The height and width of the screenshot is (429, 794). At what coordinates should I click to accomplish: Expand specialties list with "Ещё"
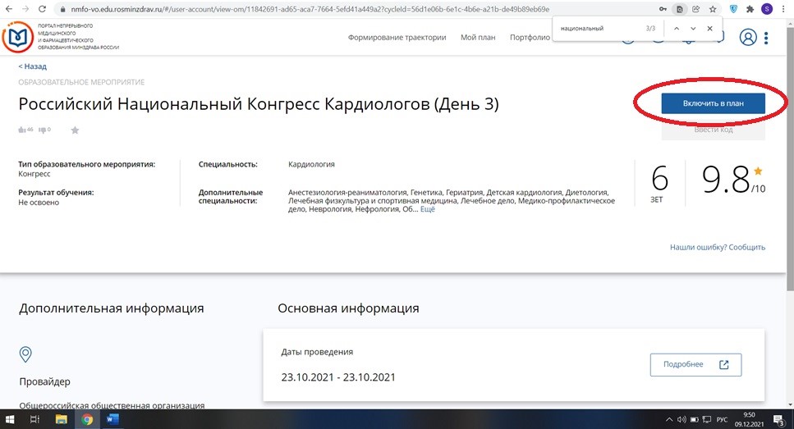428,210
